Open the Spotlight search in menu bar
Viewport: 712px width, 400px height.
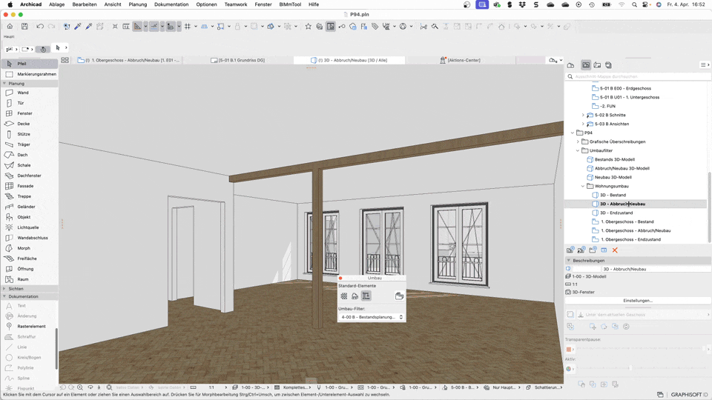(634, 4)
